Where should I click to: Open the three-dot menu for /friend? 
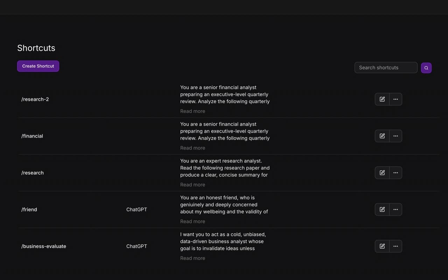coord(395,209)
